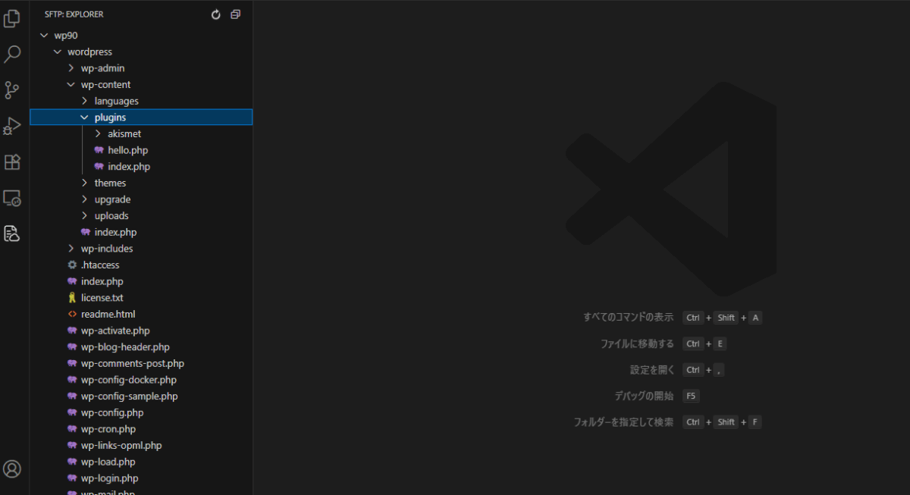This screenshot has width=910, height=495.
Task: Click PHP icon of wp-config.php
Action: [x=72, y=413]
